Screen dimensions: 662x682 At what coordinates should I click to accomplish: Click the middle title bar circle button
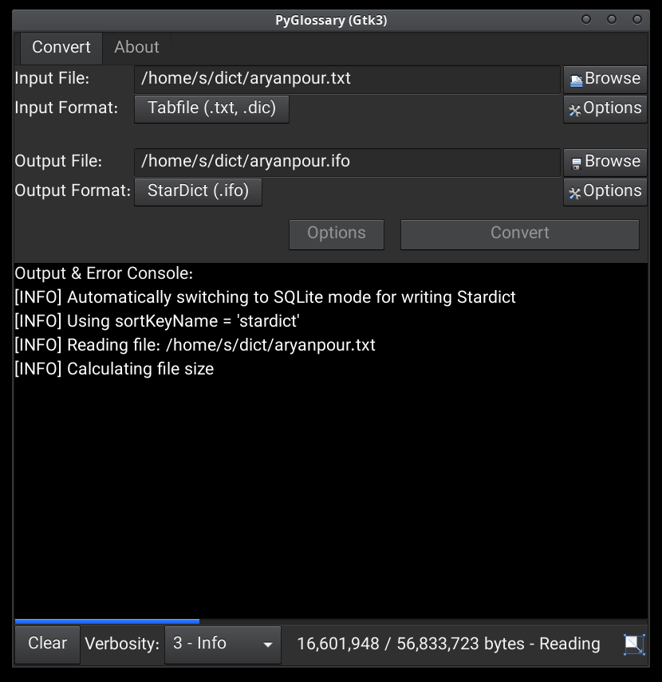pyautogui.click(x=612, y=20)
